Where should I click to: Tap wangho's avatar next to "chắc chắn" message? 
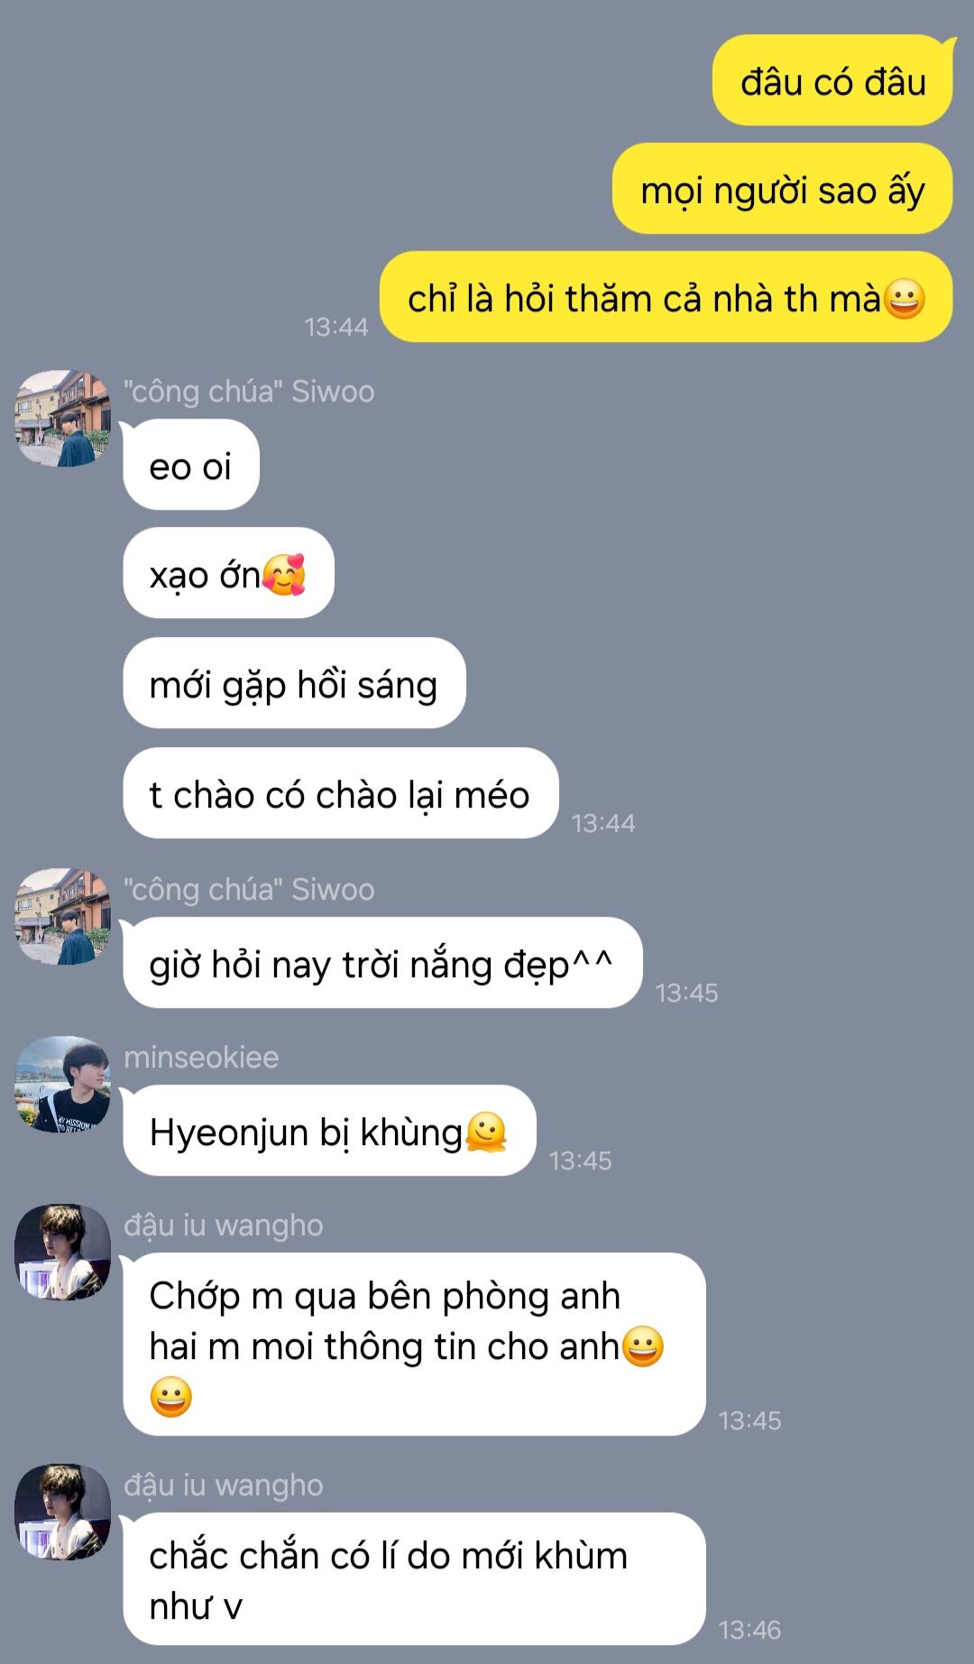[x=62, y=1511]
